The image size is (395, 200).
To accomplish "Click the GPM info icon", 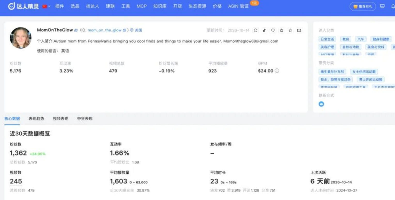I will coord(277,71).
